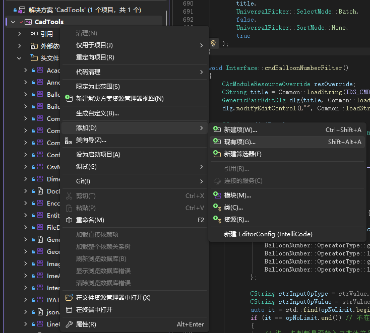The image size is (370, 333).
Task: Click line number 691 in the editor gutter
Action: [x=188, y=12]
